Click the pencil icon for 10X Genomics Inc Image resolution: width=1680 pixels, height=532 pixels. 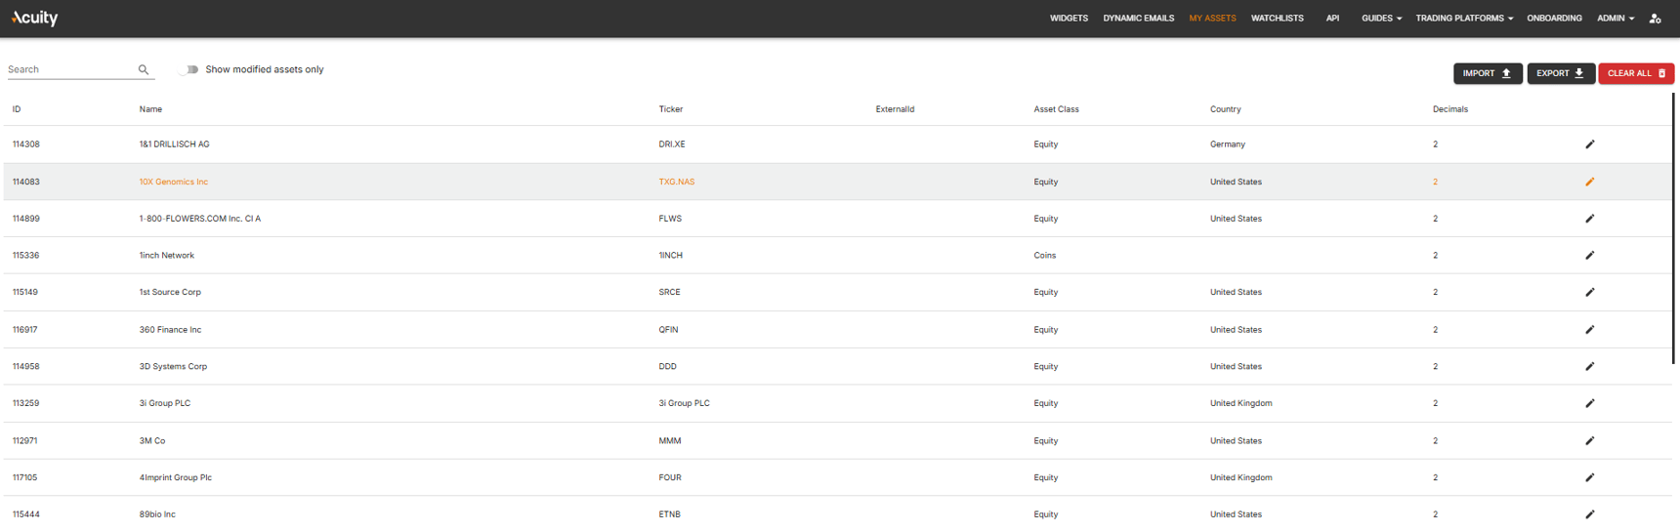[x=1589, y=182]
